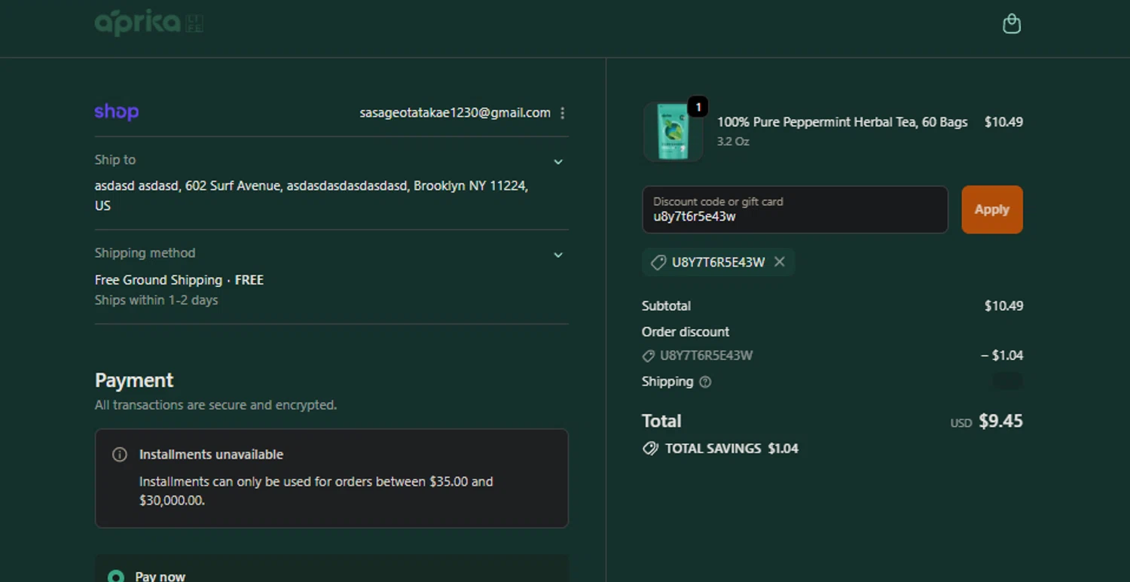The image size is (1130, 582).
Task: Open the shopping bag cart icon
Action: point(1012,24)
